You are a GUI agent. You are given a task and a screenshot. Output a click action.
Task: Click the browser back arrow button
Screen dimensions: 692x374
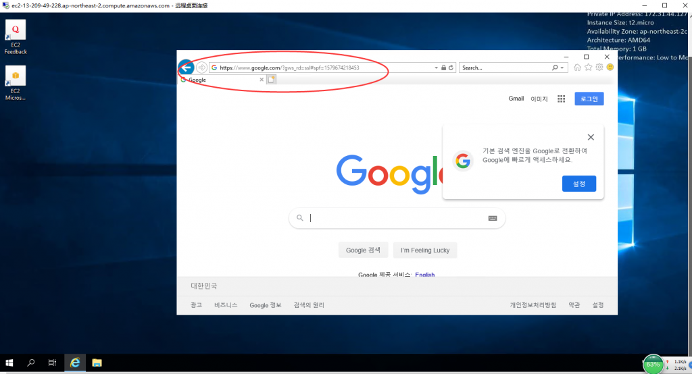[186, 68]
